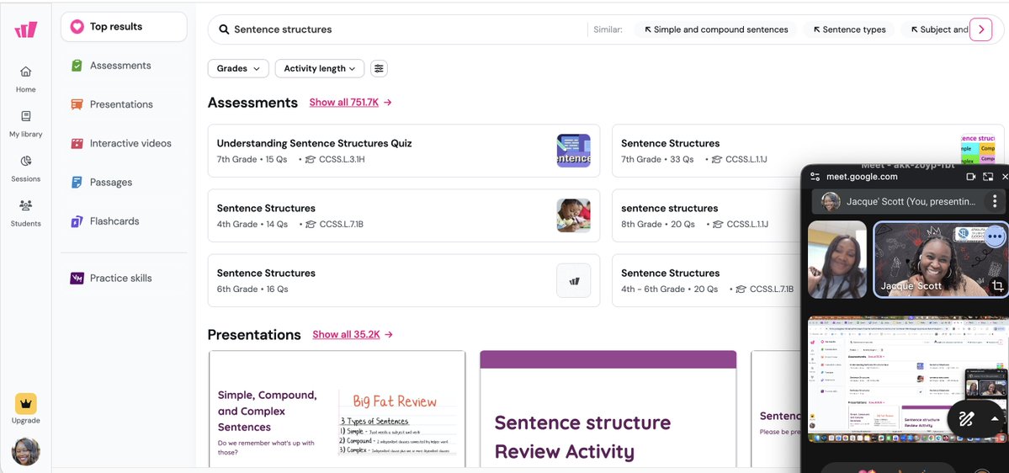Open the 8th Grade 20 Qs sentence structures assessment
The height and width of the screenshot is (473, 1009).
(x=707, y=215)
